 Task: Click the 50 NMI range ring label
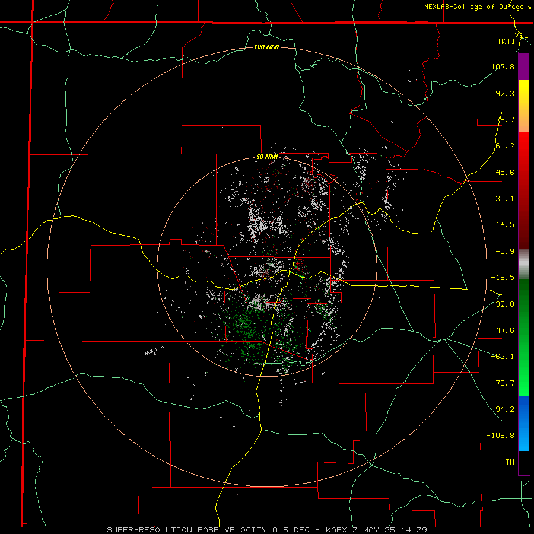click(267, 157)
